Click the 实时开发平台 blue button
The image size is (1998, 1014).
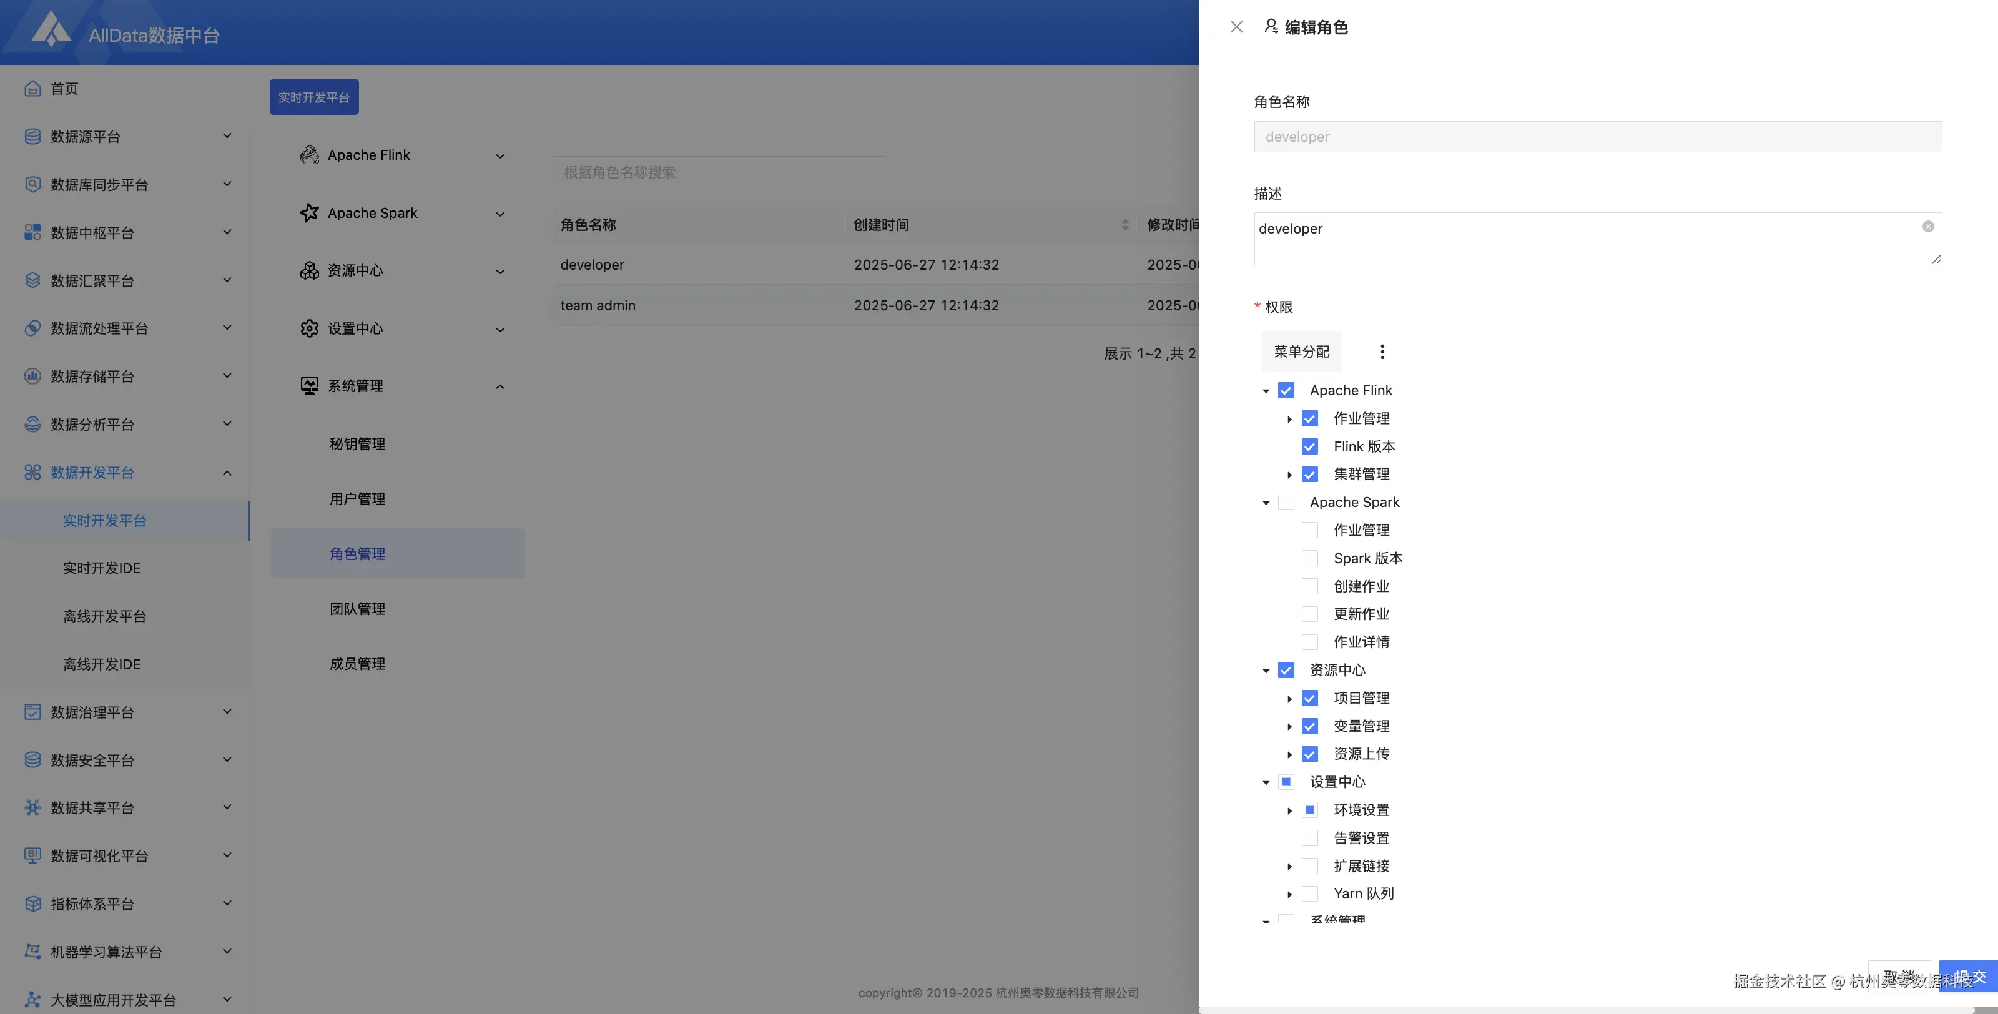point(313,96)
